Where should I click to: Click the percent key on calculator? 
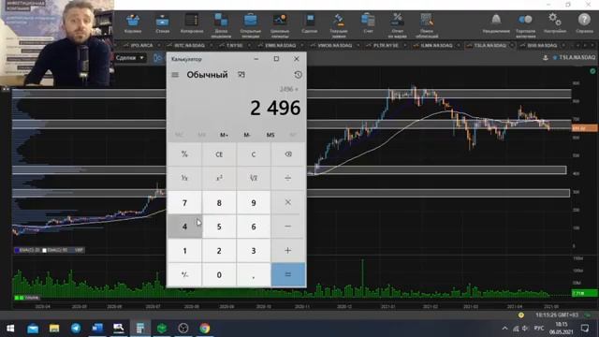coord(184,154)
